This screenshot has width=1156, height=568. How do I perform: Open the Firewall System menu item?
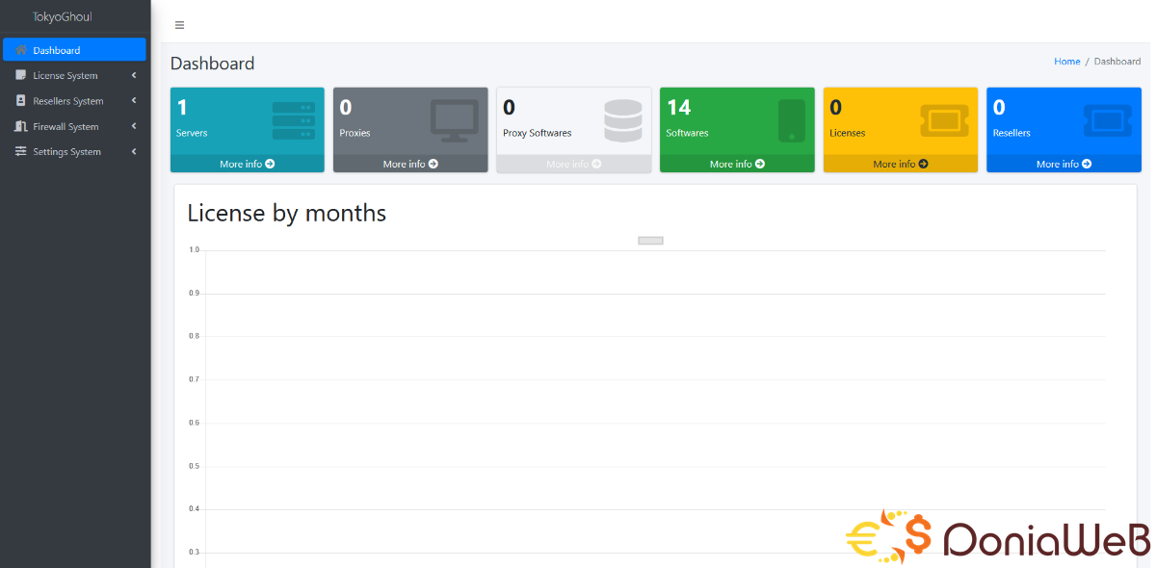point(66,126)
